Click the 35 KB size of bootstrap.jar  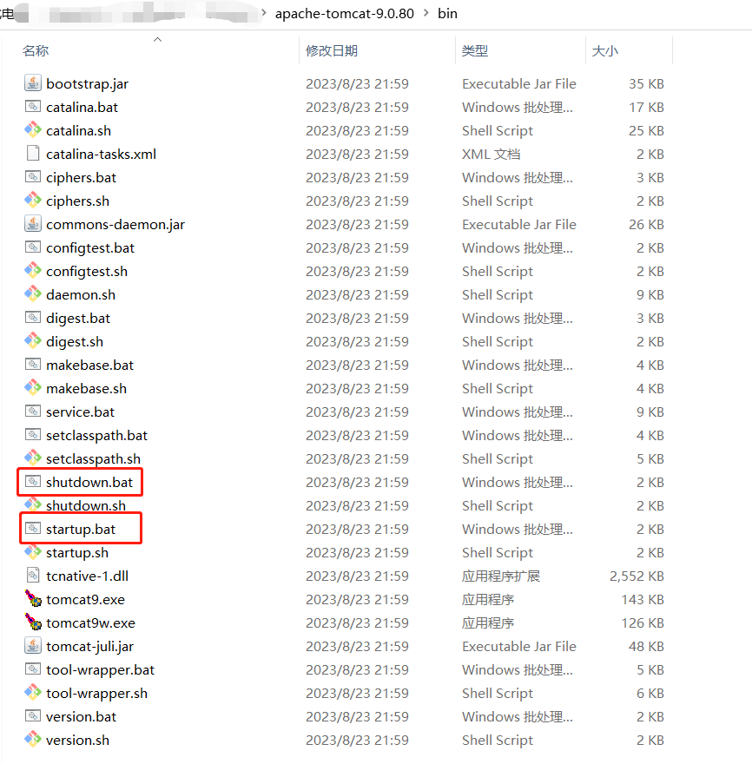pyautogui.click(x=646, y=84)
